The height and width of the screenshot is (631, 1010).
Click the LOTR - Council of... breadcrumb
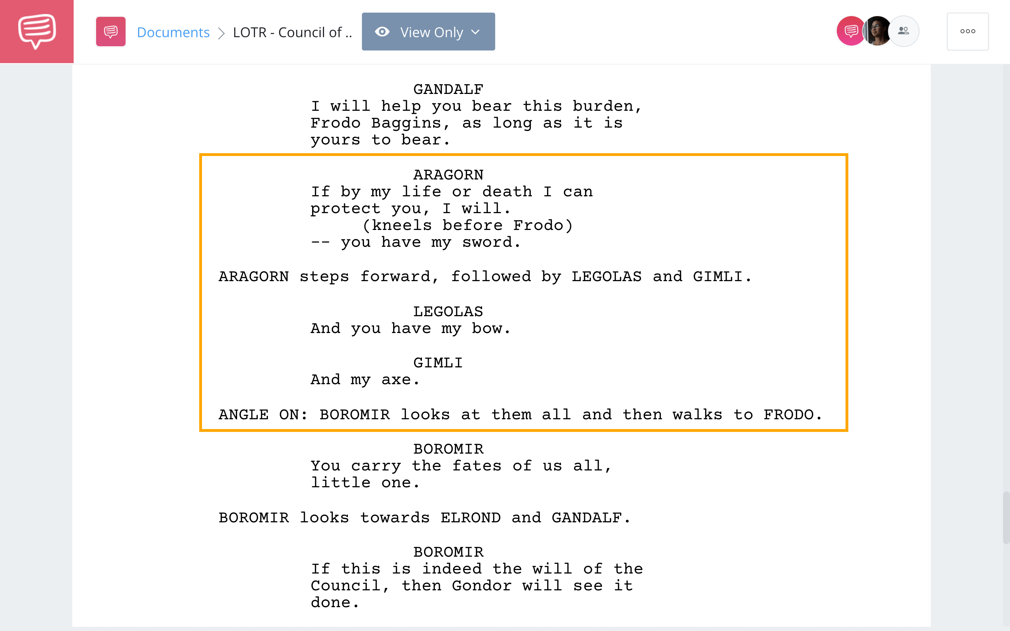point(291,31)
